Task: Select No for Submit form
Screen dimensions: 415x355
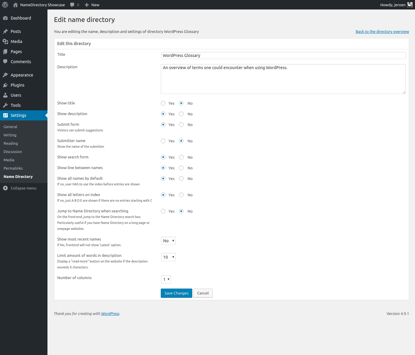Action: pyautogui.click(x=181, y=125)
